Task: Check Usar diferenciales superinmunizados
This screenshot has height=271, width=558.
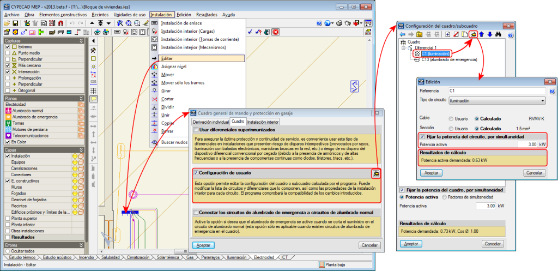Action: click(196, 130)
